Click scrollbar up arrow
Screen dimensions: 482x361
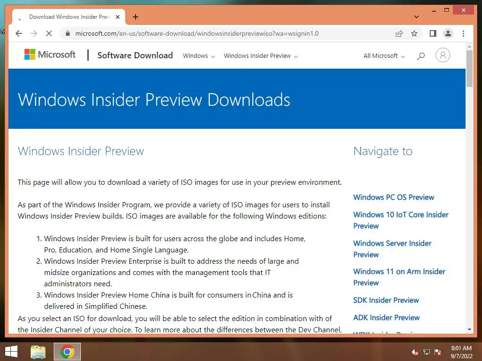click(x=469, y=47)
